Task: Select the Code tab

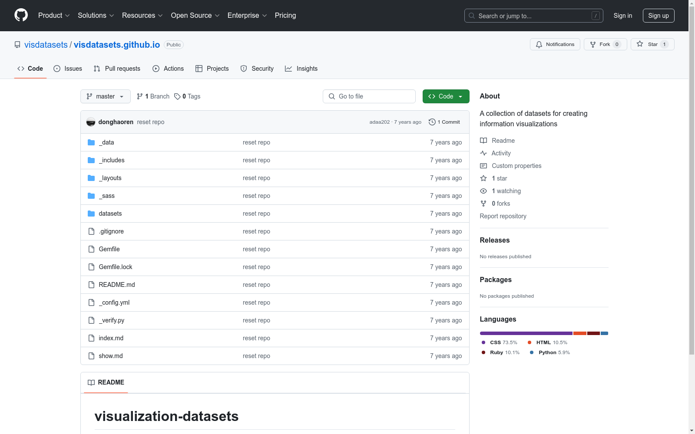Action: tap(30, 69)
